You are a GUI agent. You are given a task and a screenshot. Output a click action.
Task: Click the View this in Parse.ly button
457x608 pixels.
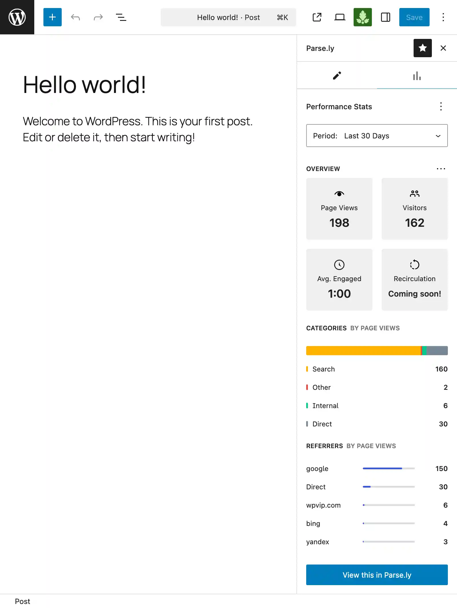tap(377, 575)
